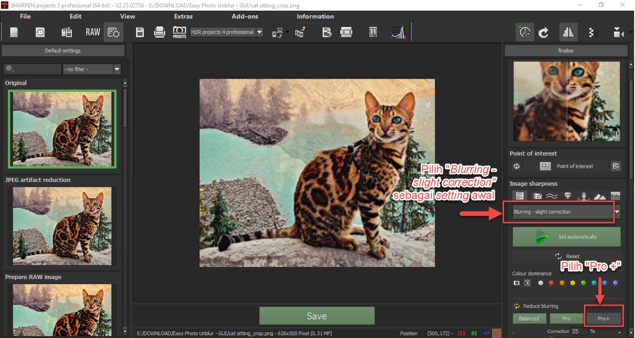Select the horizon photo sharpness category icon

615,196
